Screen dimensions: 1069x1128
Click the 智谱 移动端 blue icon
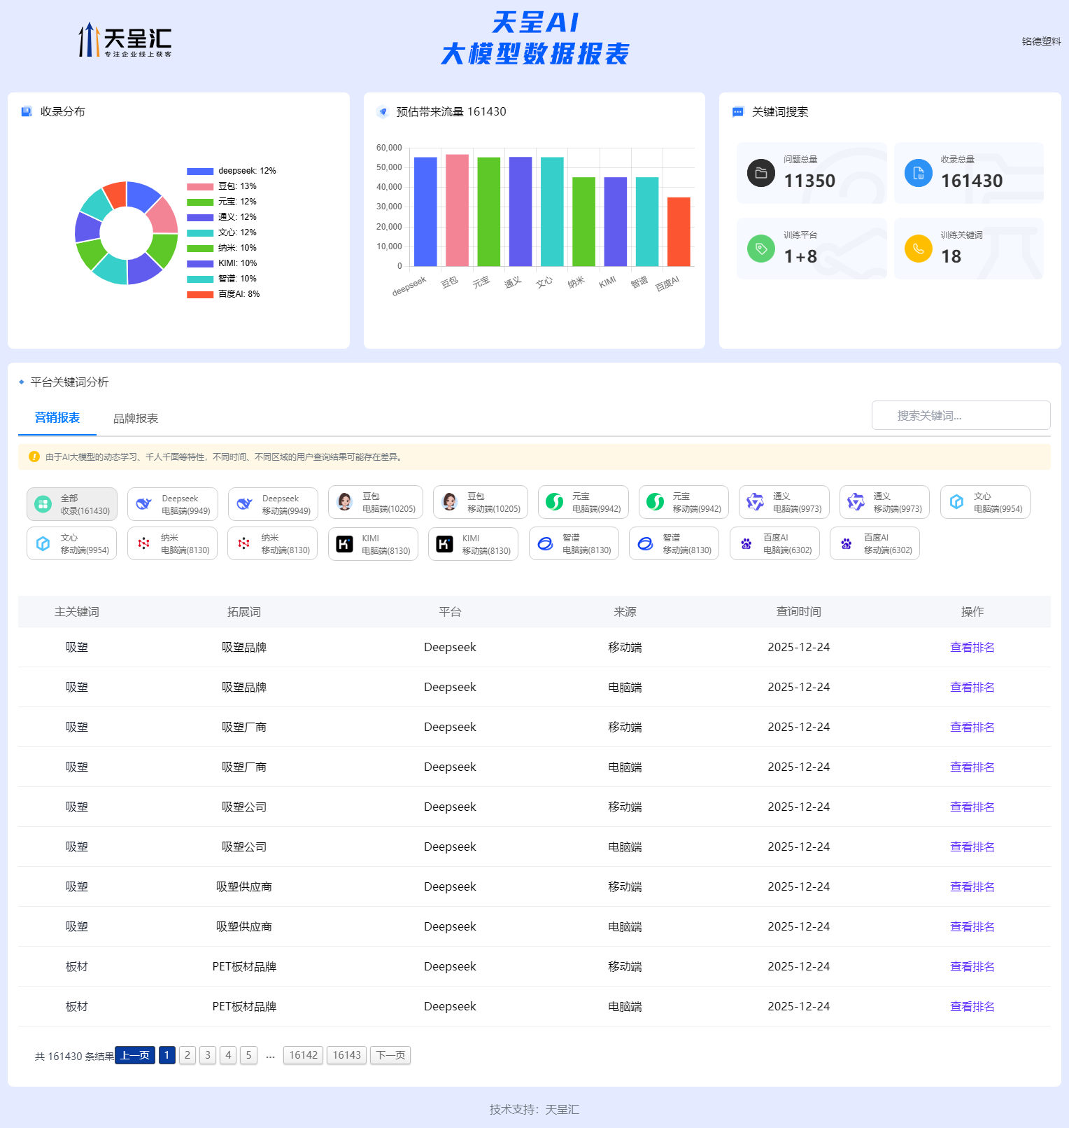point(645,544)
